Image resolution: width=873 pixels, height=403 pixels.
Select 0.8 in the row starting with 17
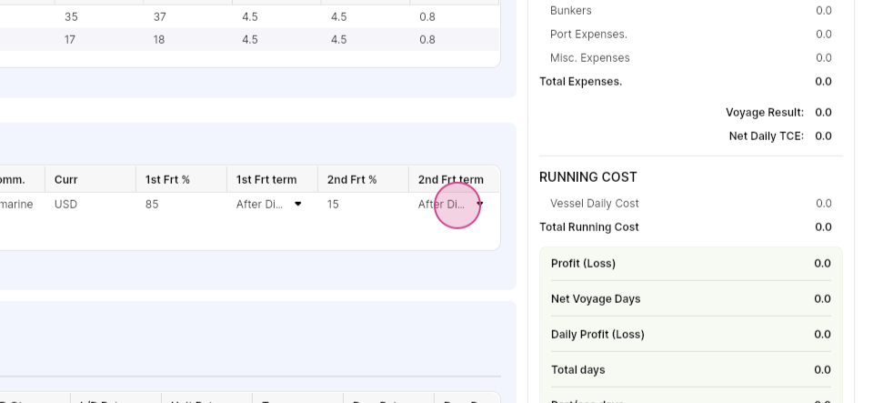click(427, 39)
